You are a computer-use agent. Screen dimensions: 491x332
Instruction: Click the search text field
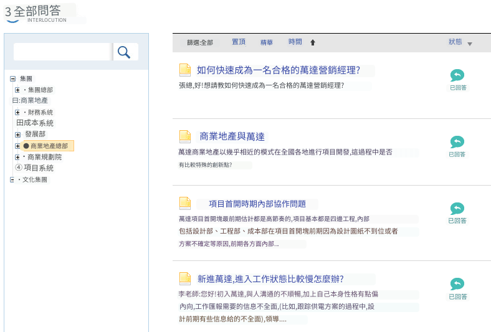pyautogui.click(x=63, y=52)
